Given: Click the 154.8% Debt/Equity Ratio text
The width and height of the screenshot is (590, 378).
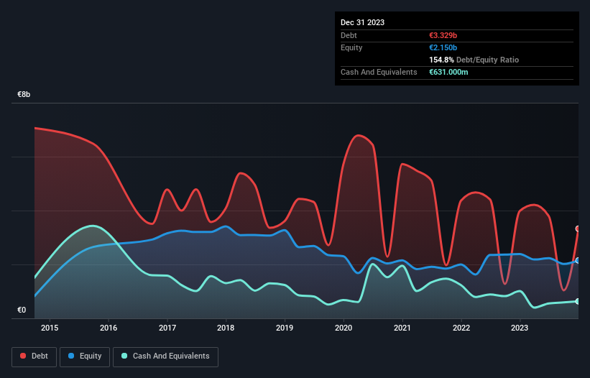Looking at the screenshot, I should tap(474, 60).
